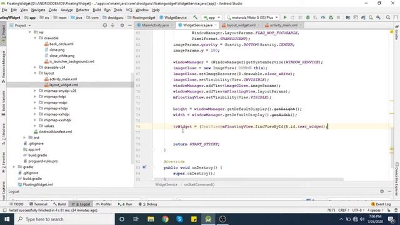The image size is (400, 225).
Task: Open the Project view selector dropdown
Action: (x=20, y=26)
